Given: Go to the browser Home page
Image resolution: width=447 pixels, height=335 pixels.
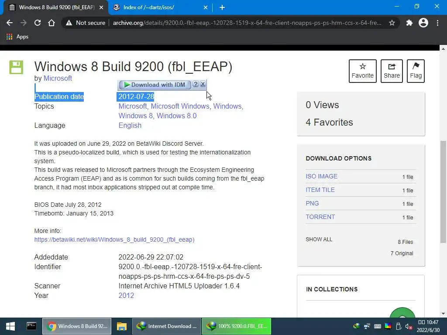Looking at the screenshot, I should coord(52,23).
